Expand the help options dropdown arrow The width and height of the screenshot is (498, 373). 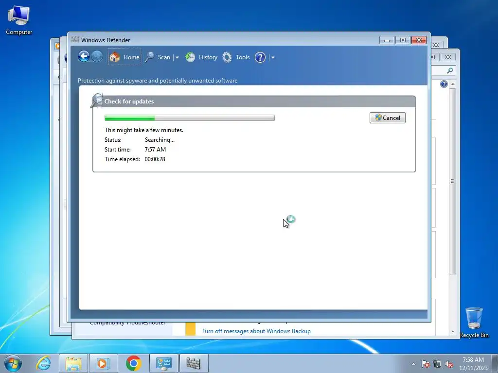273,57
